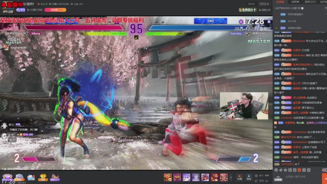Click the orange highlighted chat toolbar icon
This screenshot has height=184, width=327.
coord(299,170)
